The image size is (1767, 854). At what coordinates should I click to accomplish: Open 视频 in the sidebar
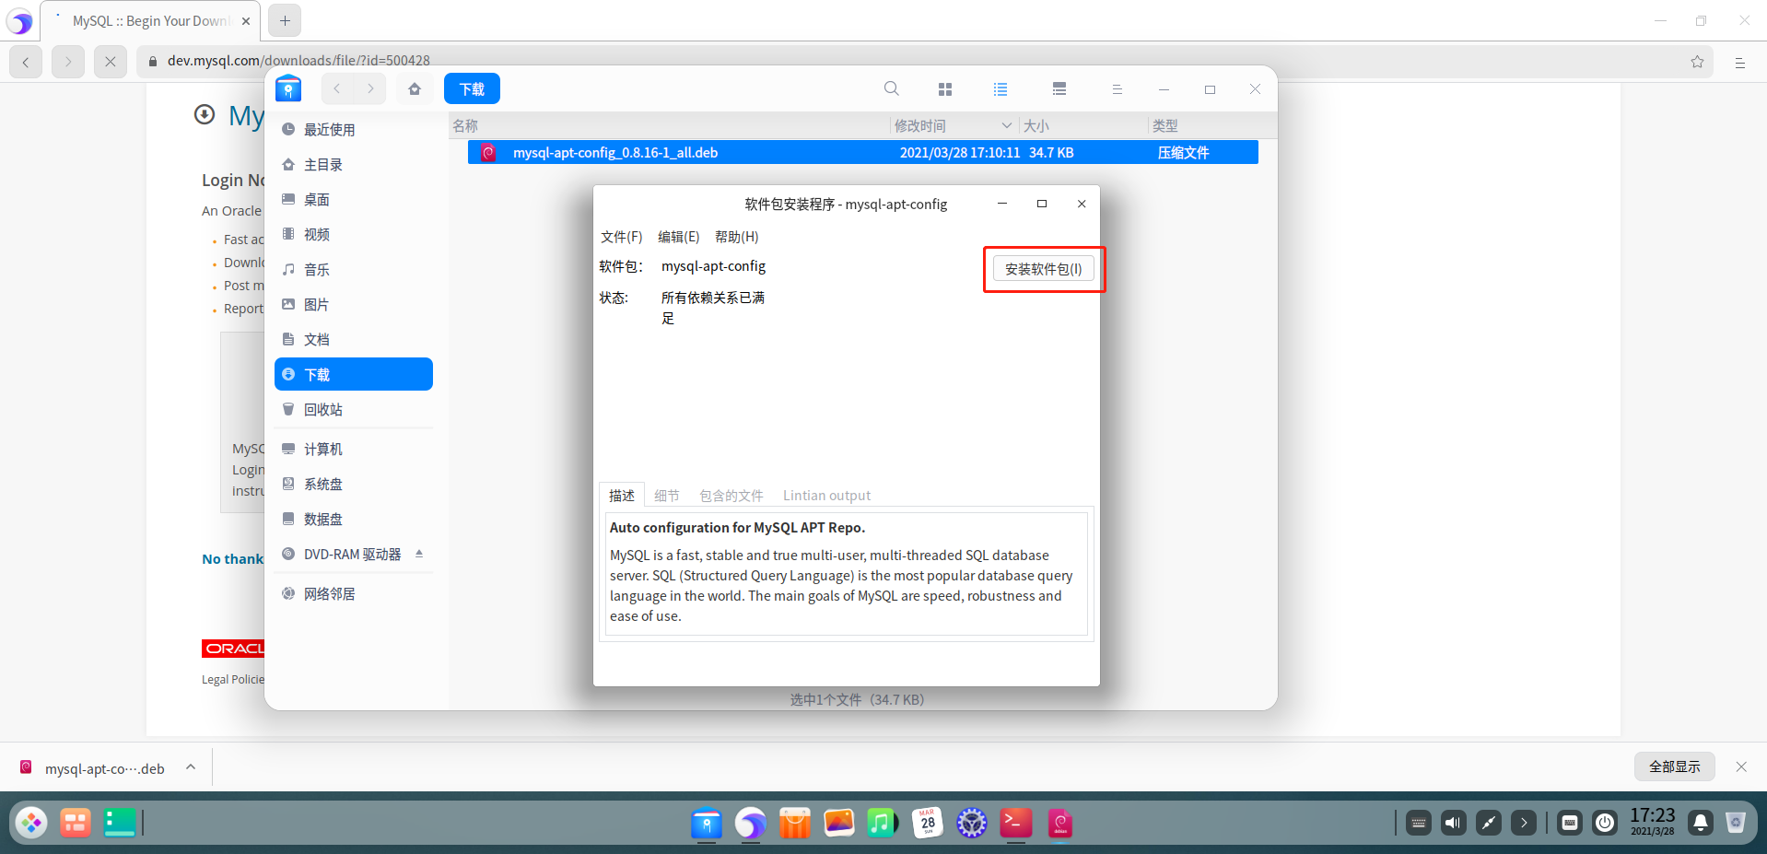pos(354,235)
